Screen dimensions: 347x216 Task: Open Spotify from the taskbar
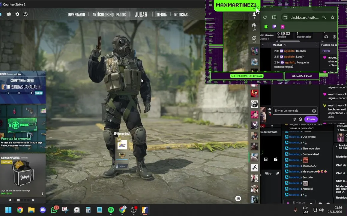click(111, 210)
